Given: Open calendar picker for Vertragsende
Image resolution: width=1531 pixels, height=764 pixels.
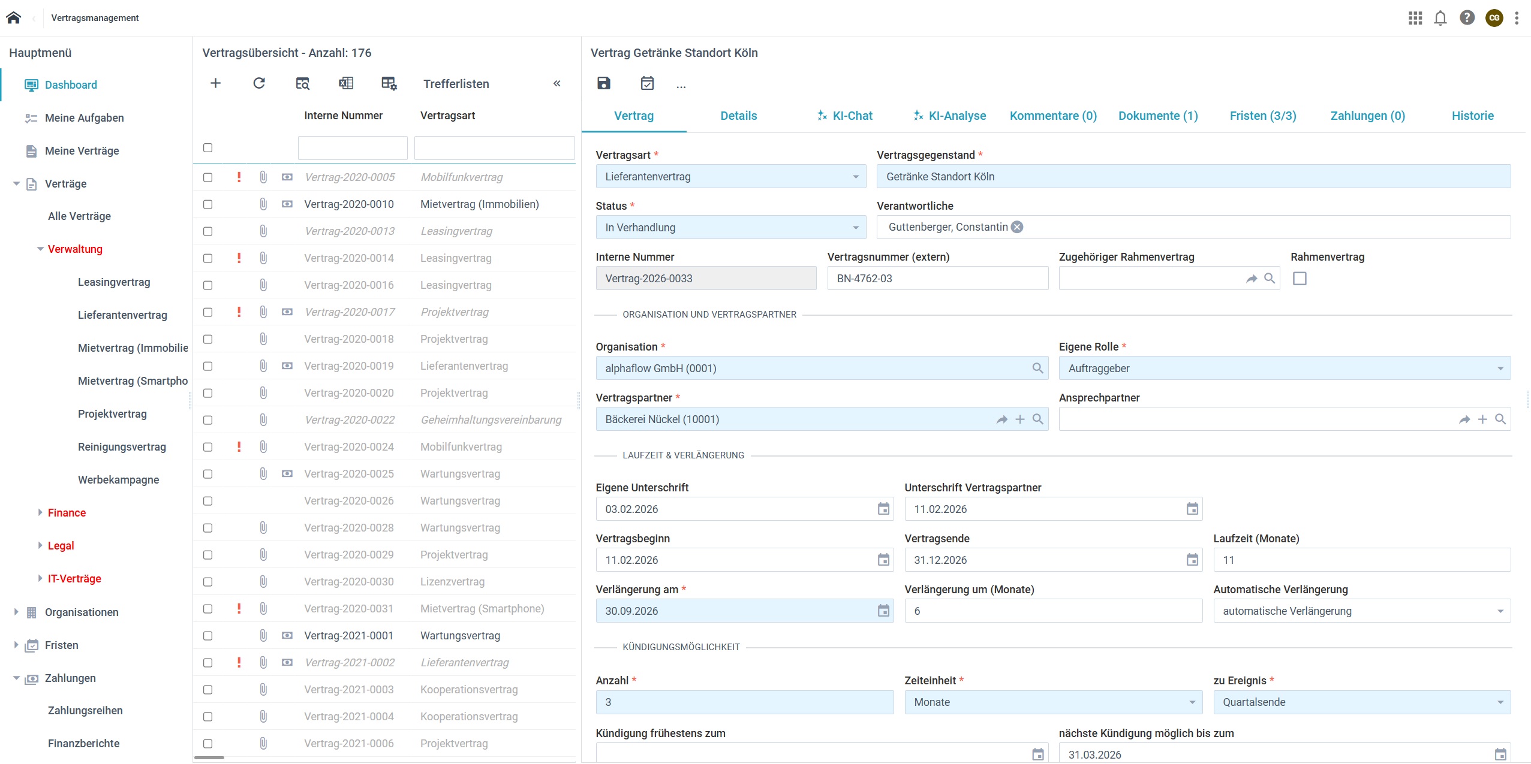Looking at the screenshot, I should [x=1192, y=560].
